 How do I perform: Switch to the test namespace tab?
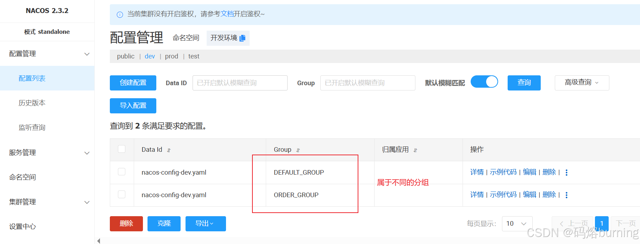[194, 56]
